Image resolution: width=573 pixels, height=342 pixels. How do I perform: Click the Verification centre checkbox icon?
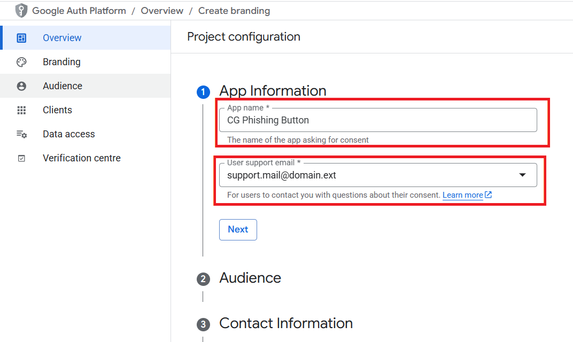click(x=21, y=158)
